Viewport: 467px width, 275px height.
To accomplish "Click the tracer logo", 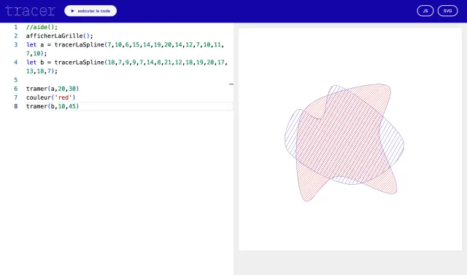I will [x=30, y=11].
